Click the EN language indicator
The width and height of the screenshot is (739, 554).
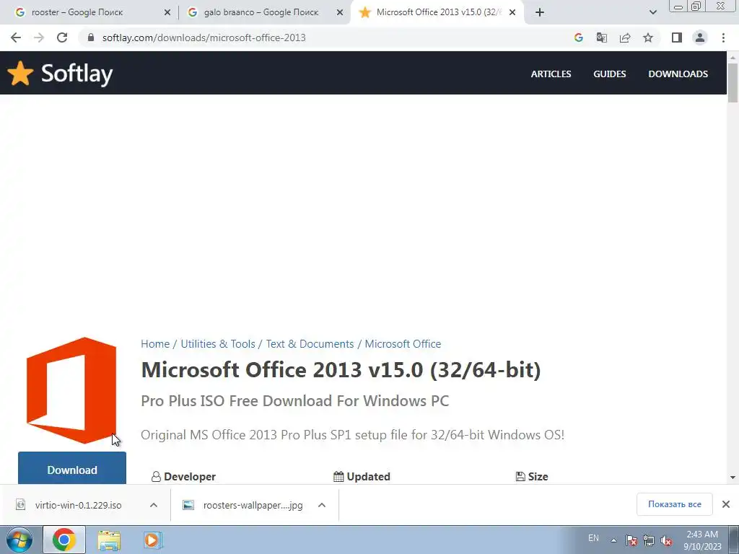coord(593,538)
